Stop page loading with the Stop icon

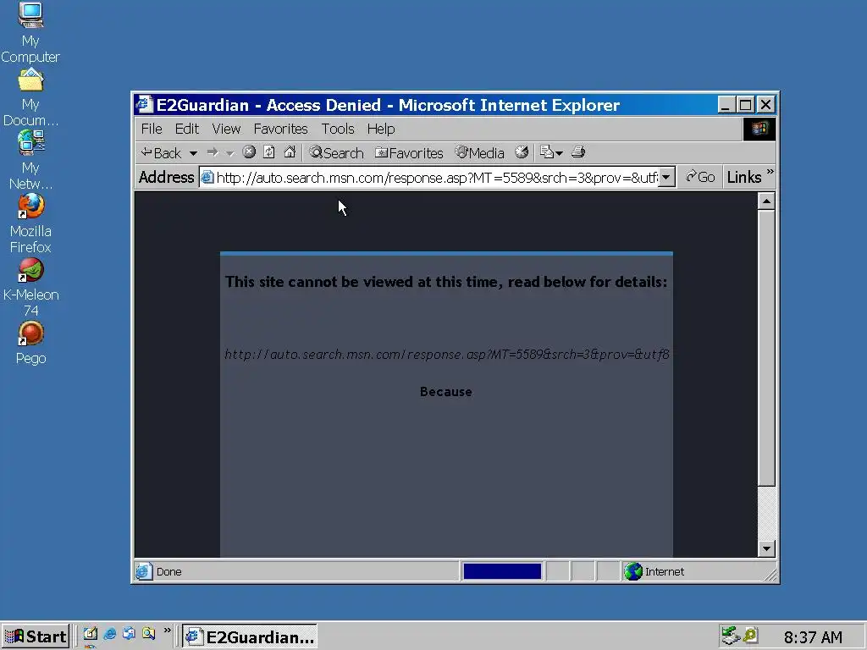(250, 152)
